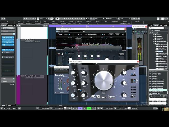Select the Mute X tool
Viewport: 169px width, 127px height.
[71, 19]
